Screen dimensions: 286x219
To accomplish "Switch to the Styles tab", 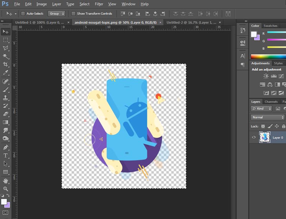I will pyautogui.click(x=278, y=63).
